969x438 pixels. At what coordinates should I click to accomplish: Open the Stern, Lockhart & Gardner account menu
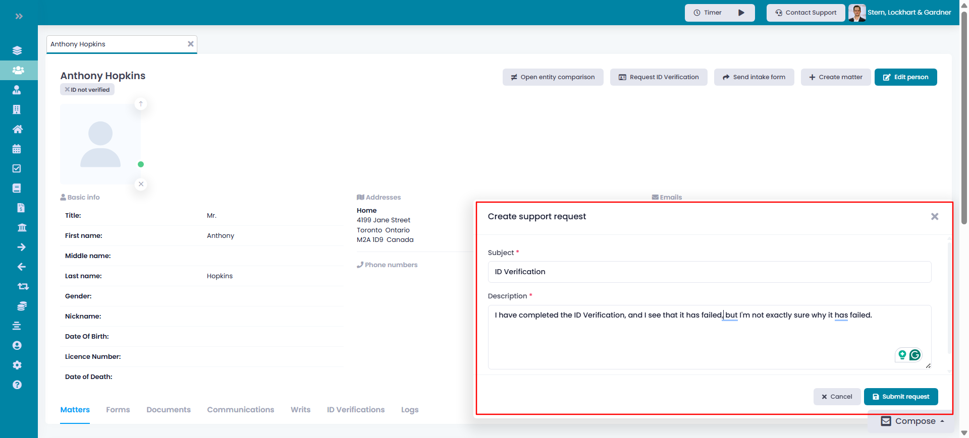pyautogui.click(x=909, y=13)
